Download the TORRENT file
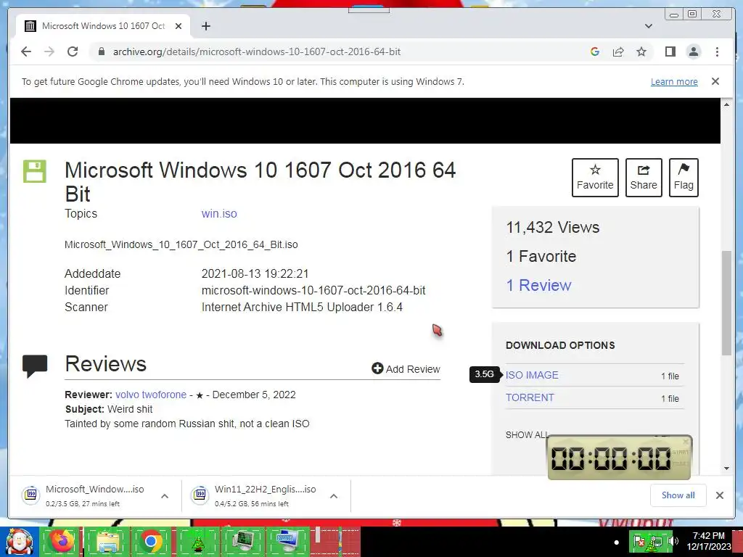The image size is (743, 557). click(x=529, y=398)
